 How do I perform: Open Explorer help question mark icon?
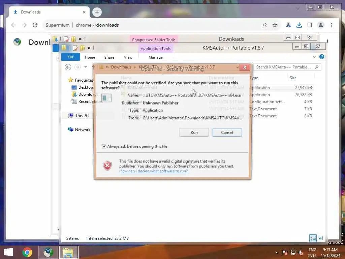(x=322, y=57)
